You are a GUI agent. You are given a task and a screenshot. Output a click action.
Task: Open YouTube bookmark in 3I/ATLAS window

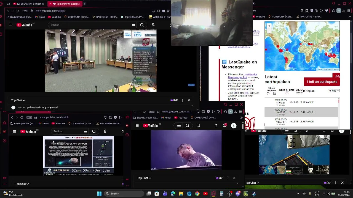58,123
